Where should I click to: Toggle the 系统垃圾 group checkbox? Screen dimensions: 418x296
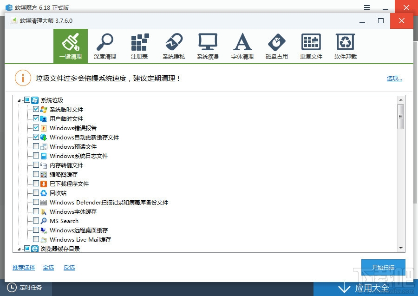click(x=27, y=100)
